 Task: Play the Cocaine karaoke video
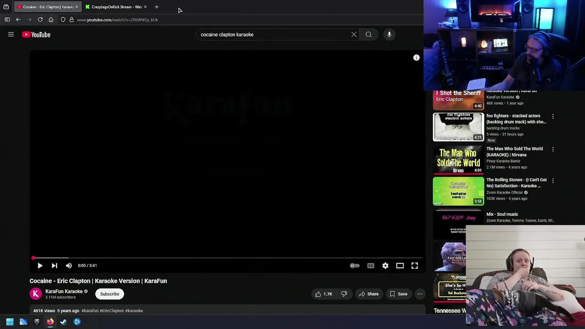pyautogui.click(x=40, y=265)
